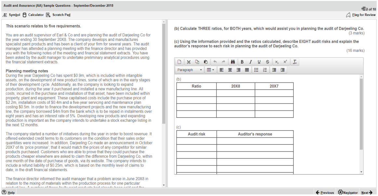Flag this question for review

coord(361,15)
